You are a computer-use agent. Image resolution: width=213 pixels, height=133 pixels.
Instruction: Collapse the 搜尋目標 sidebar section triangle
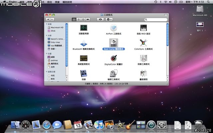pyautogui.click(x=47, y=72)
